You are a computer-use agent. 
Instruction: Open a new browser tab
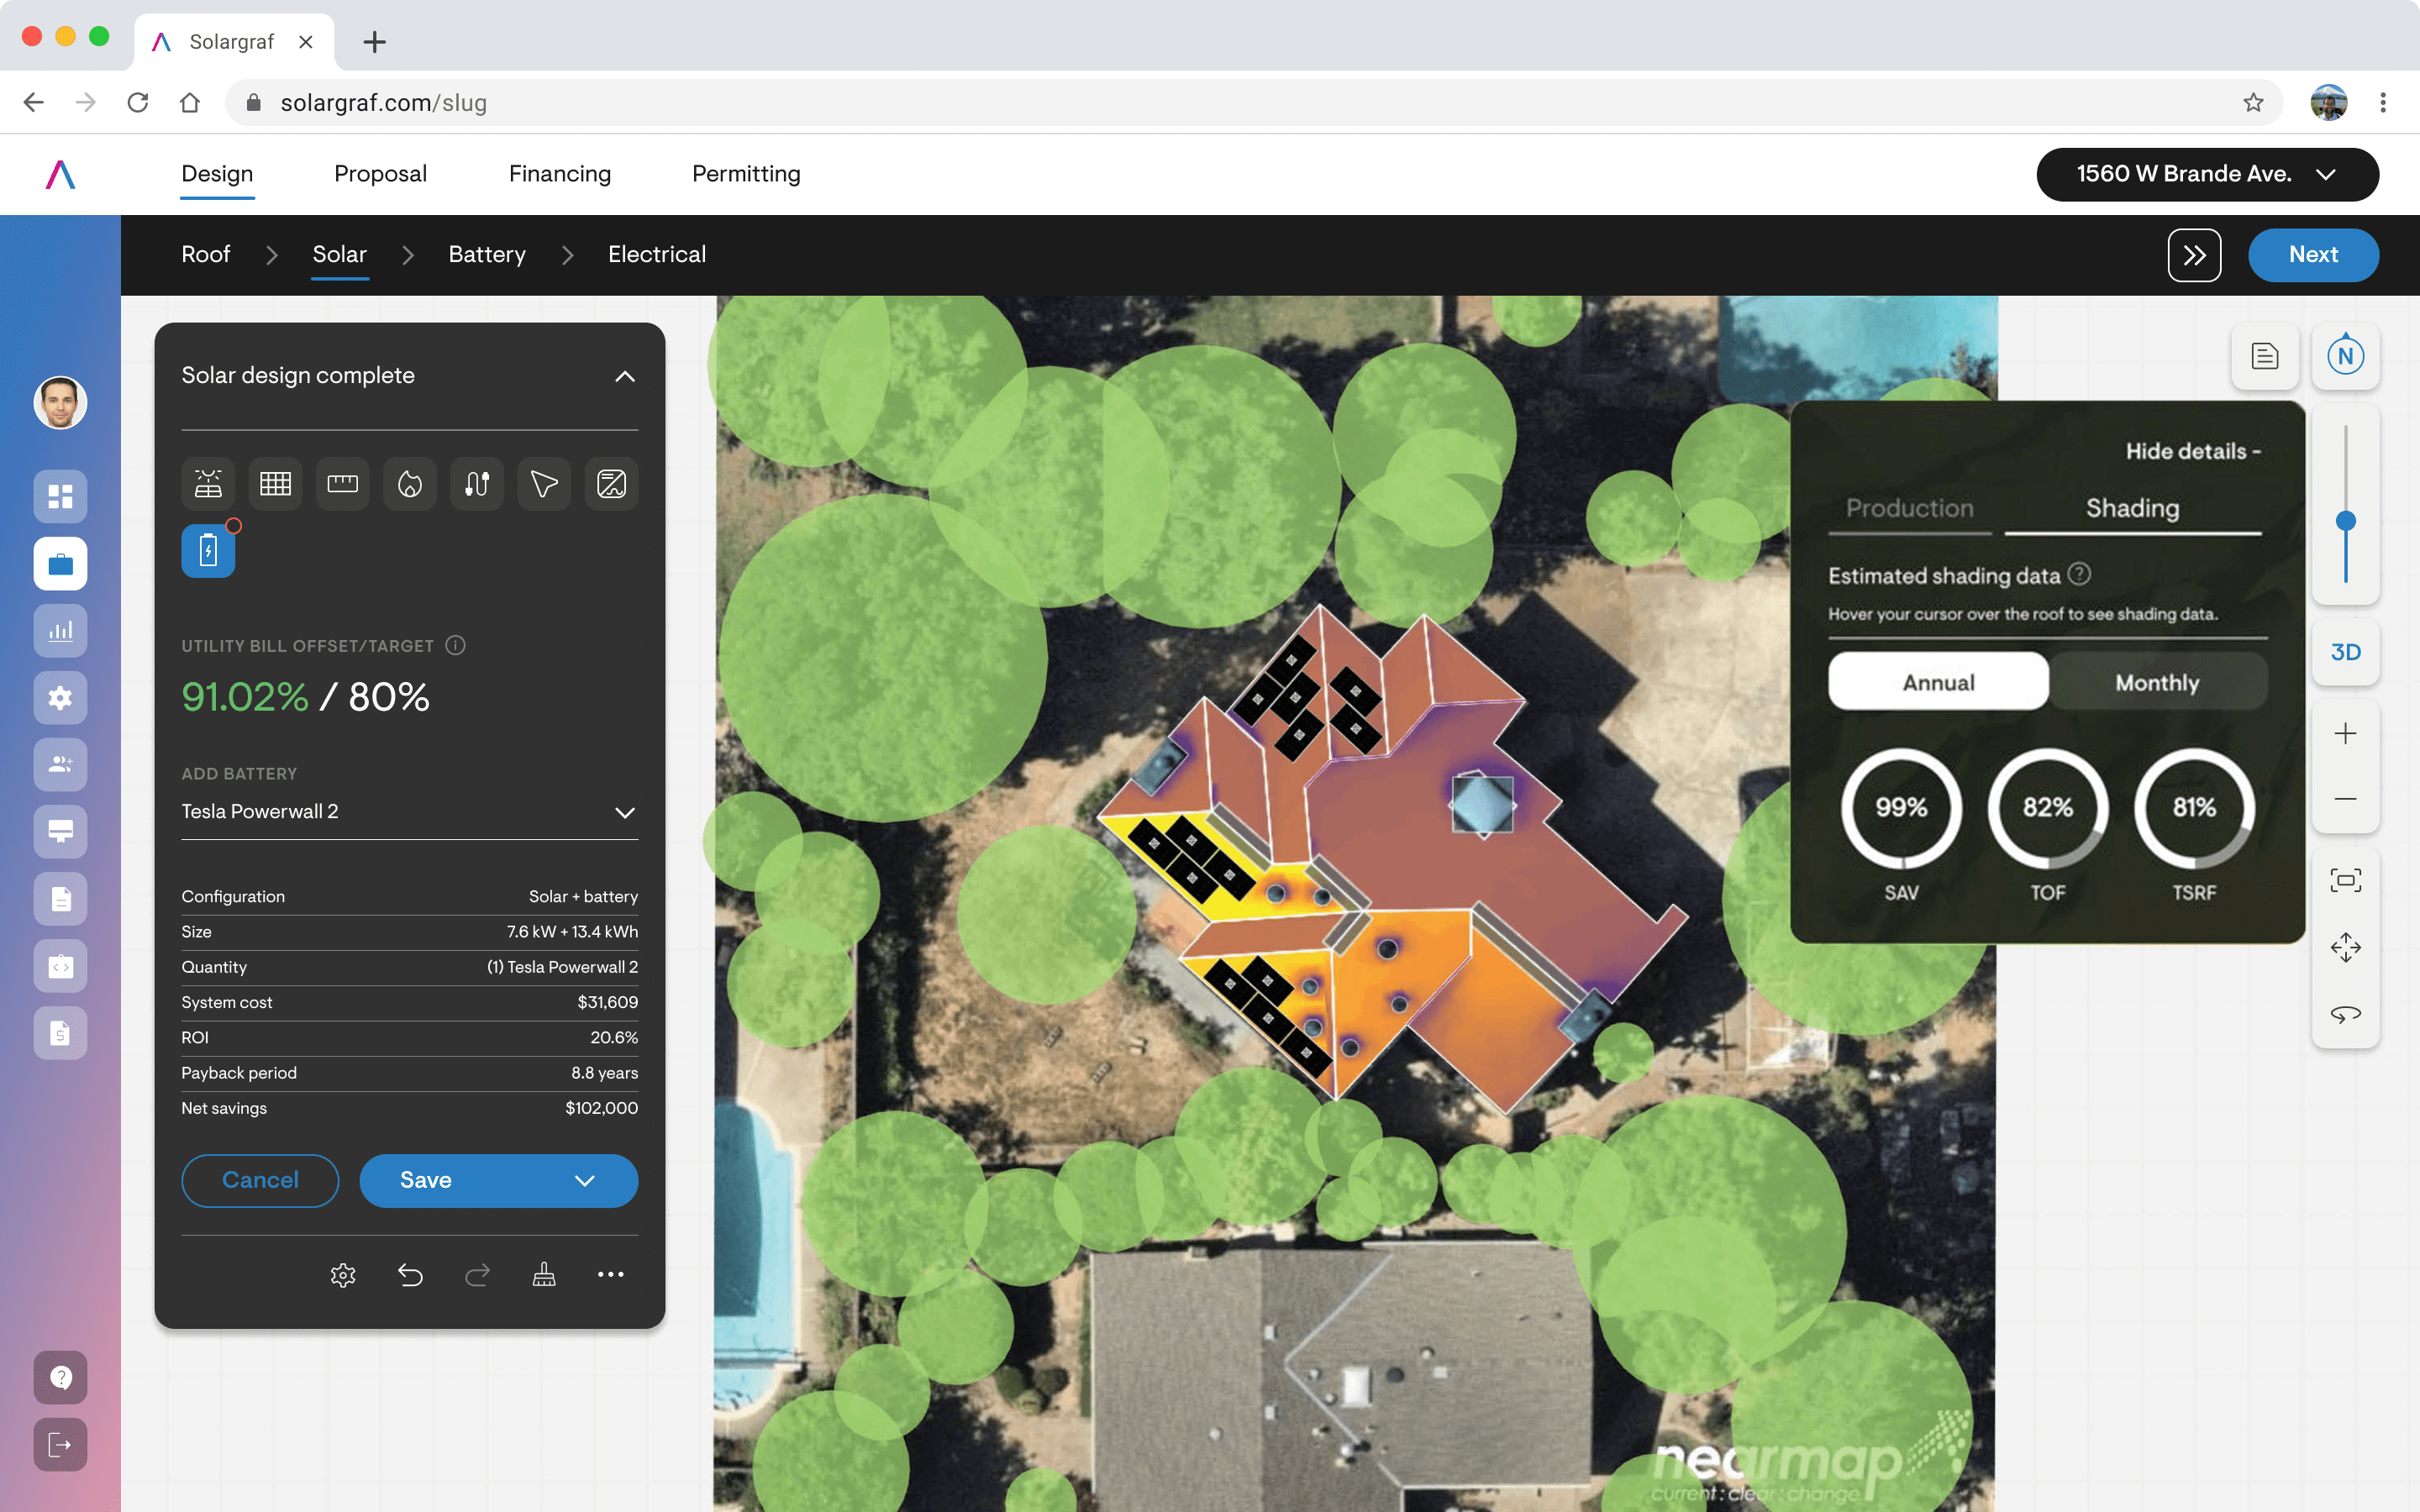pyautogui.click(x=374, y=42)
